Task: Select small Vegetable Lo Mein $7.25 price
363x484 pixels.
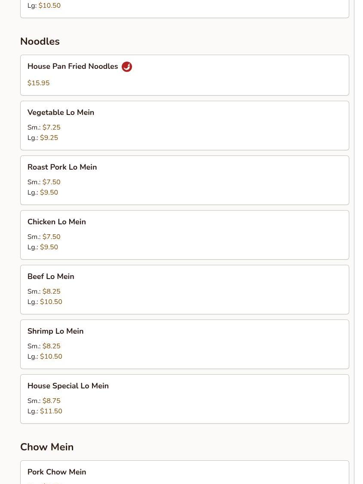Action: click(51, 127)
